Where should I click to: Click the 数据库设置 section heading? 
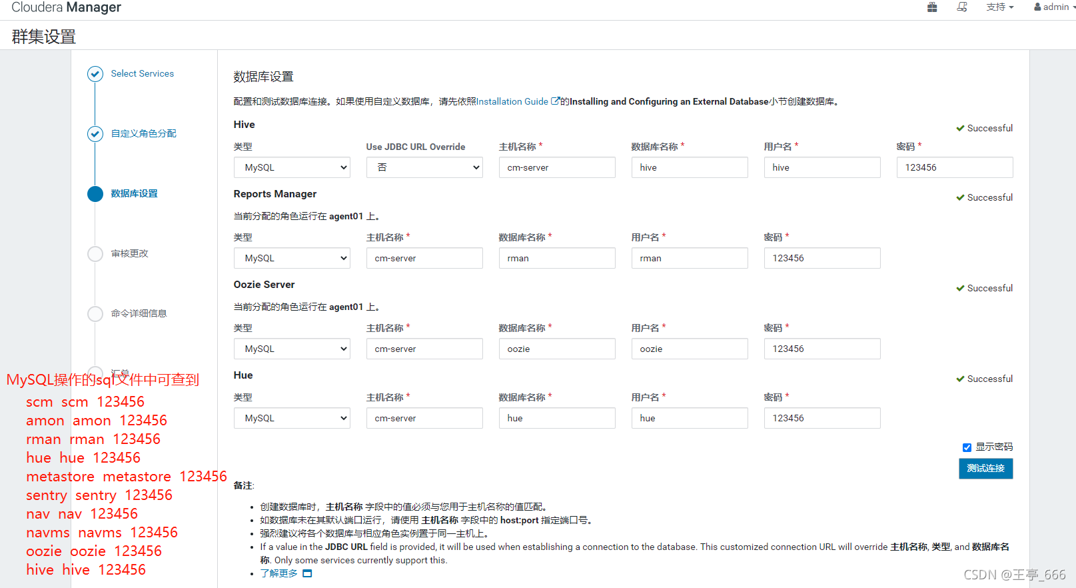(263, 77)
